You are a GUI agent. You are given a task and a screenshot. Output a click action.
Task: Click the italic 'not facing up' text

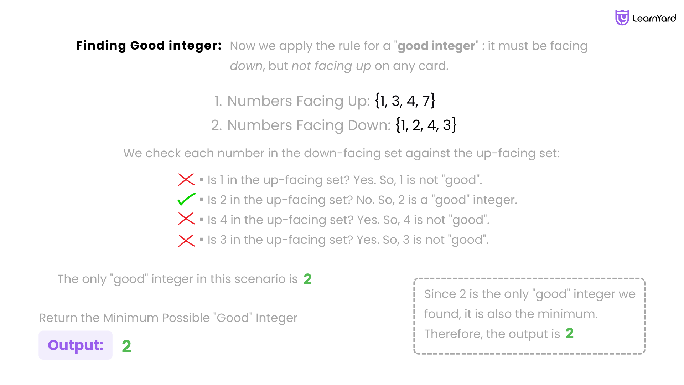pyautogui.click(x=331, y=66)
